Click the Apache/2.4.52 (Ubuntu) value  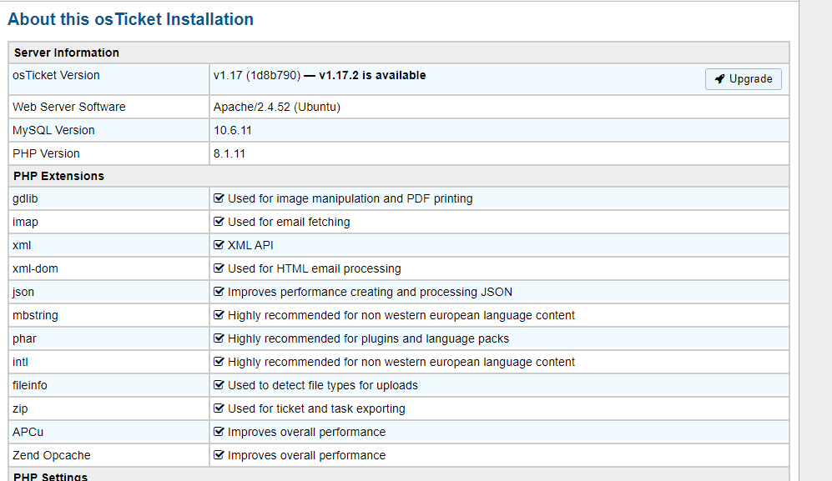[x=277, y=107]
